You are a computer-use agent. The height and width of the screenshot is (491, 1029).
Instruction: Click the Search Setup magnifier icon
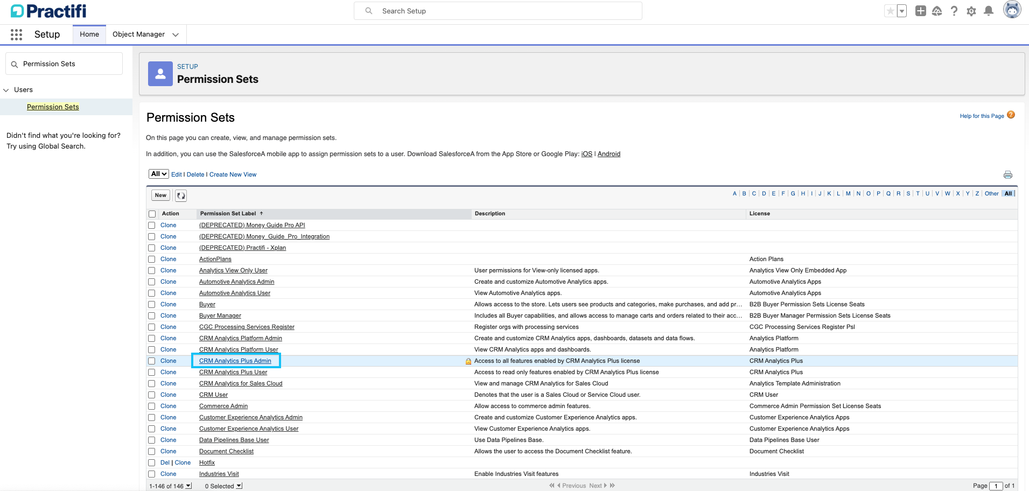click(x=369, y=11)
